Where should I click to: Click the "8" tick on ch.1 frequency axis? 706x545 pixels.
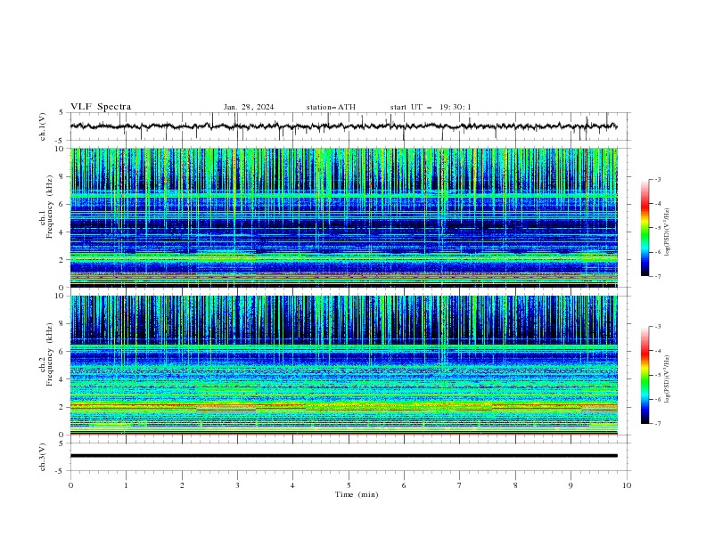[63, 176]
